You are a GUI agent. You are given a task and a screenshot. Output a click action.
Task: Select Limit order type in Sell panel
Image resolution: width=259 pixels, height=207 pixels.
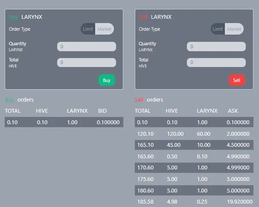tap(218, 29)
